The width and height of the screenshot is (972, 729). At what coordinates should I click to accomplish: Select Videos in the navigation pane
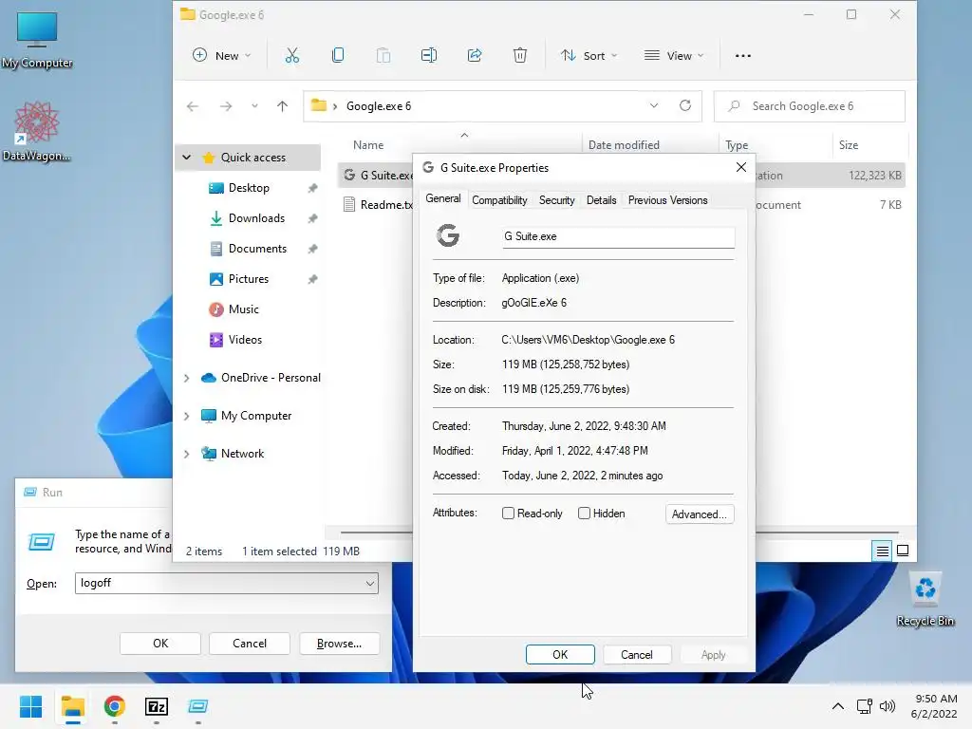pyautogui.click(x=245, y=340)
